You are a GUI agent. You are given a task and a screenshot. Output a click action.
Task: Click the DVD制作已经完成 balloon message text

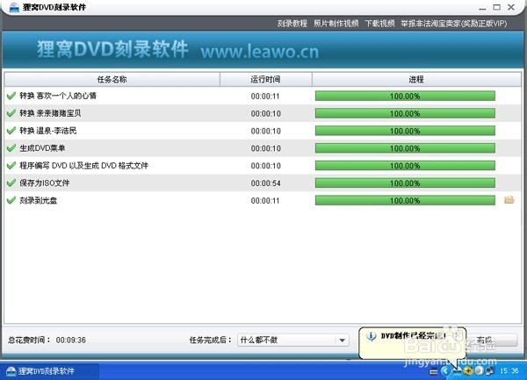point(414,336)
